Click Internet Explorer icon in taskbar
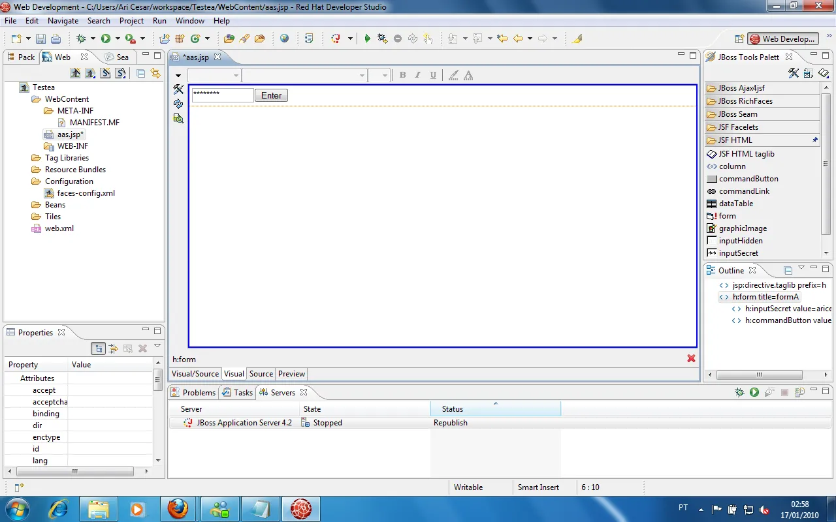 (x=58, y=508)
